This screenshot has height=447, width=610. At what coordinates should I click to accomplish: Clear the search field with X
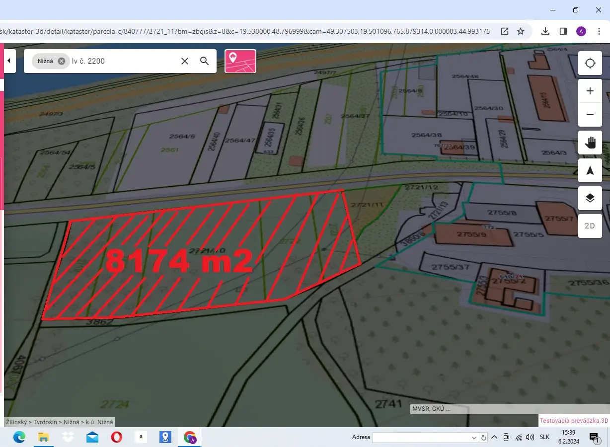[185, 61]
